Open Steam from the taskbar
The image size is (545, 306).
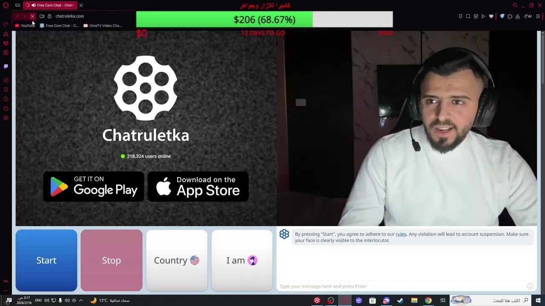point(400,300)
